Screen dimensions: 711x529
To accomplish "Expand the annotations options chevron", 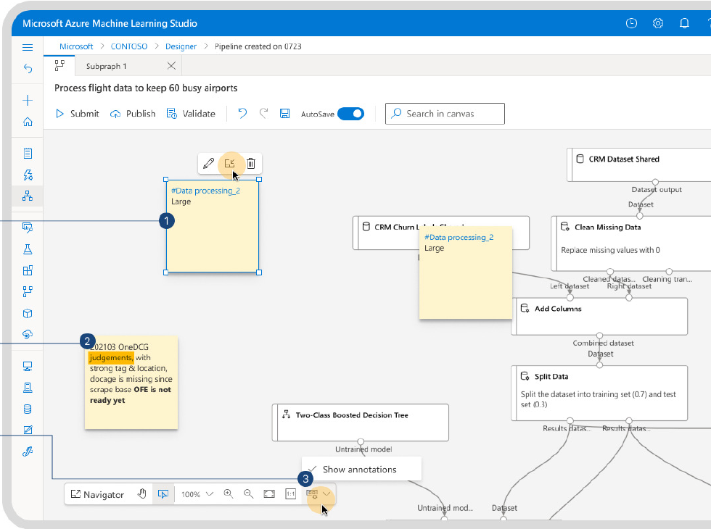I will click(326, 494).
